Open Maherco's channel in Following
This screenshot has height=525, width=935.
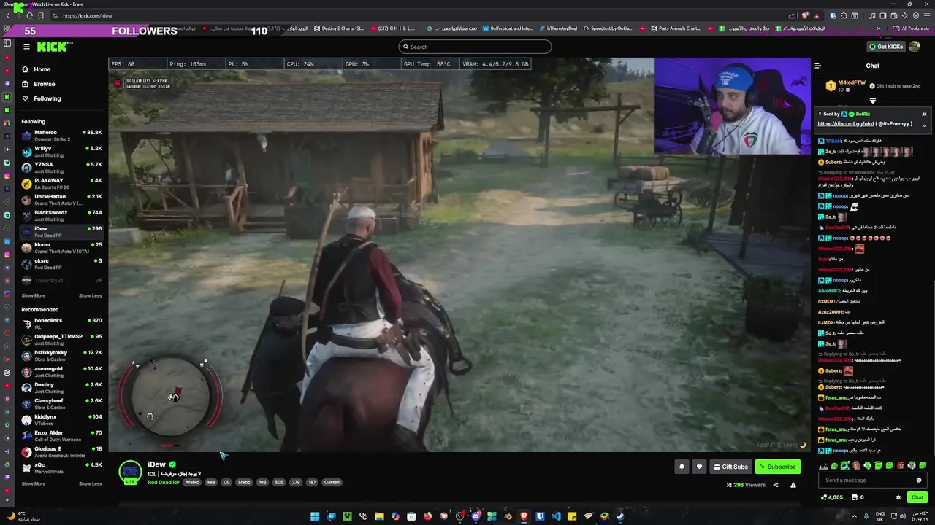coord(61,136)
